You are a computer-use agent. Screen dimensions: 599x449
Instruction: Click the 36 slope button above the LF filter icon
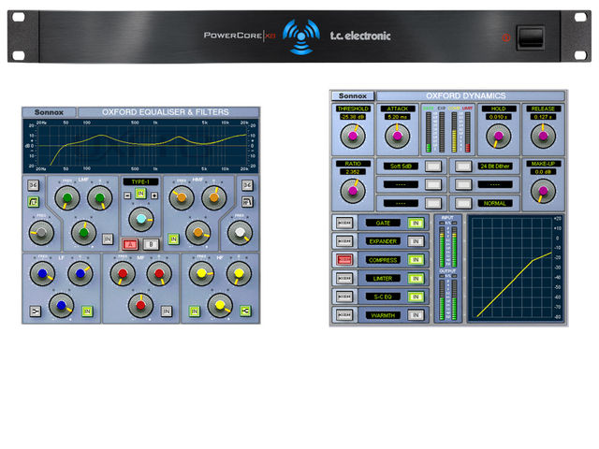point(34,185)
